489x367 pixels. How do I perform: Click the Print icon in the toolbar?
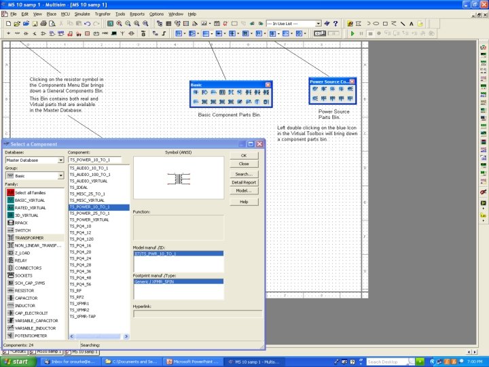43,24
